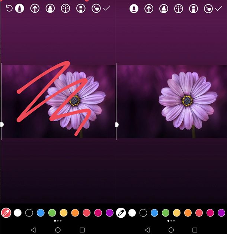Pick white color swatch in left screen
This screenshot has width=227, height=234.
pos(17,213)
